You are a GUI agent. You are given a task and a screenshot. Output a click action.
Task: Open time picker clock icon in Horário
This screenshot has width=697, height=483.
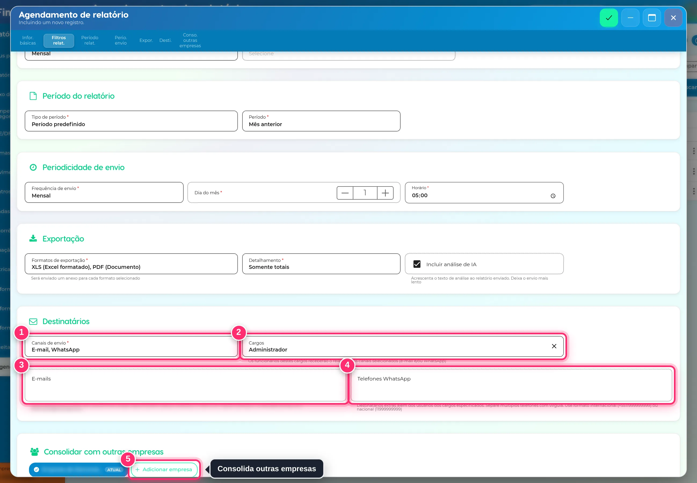tap(553, 196)
